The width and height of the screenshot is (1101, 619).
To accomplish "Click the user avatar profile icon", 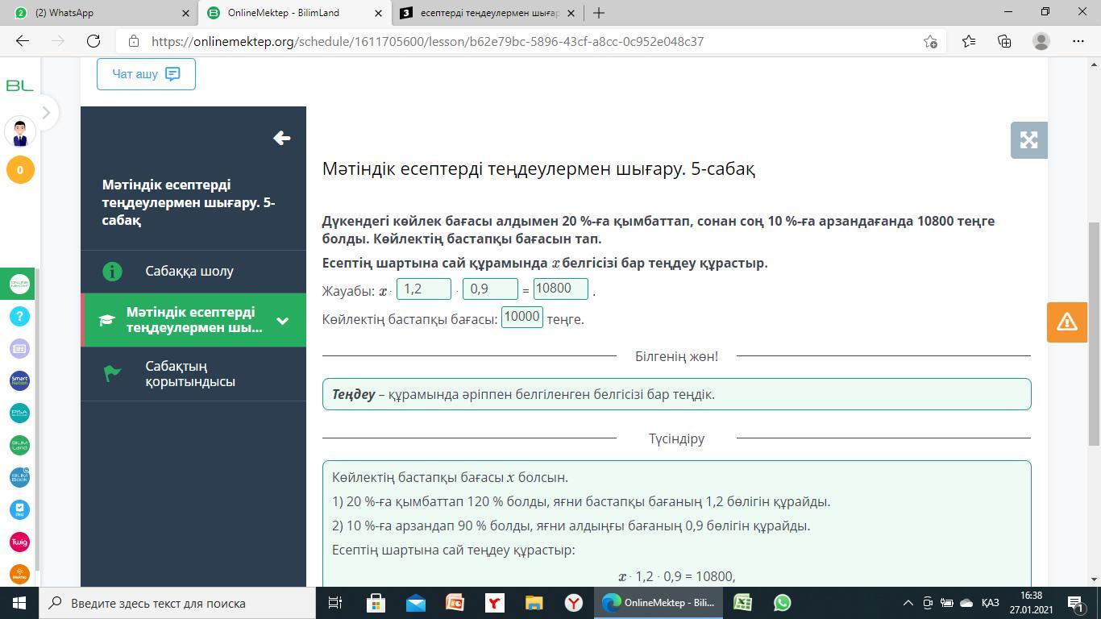I will click(20, 131).
